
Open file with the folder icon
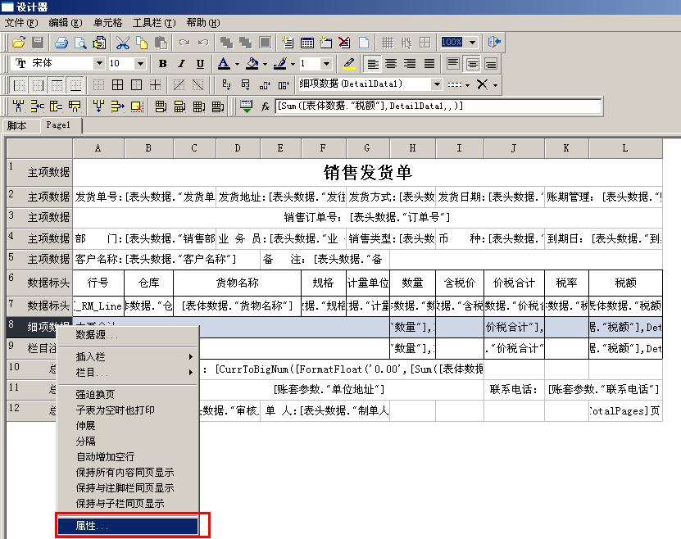(18, 43)
